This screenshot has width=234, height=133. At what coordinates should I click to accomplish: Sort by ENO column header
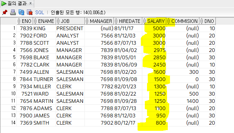[x=25, y=21]
